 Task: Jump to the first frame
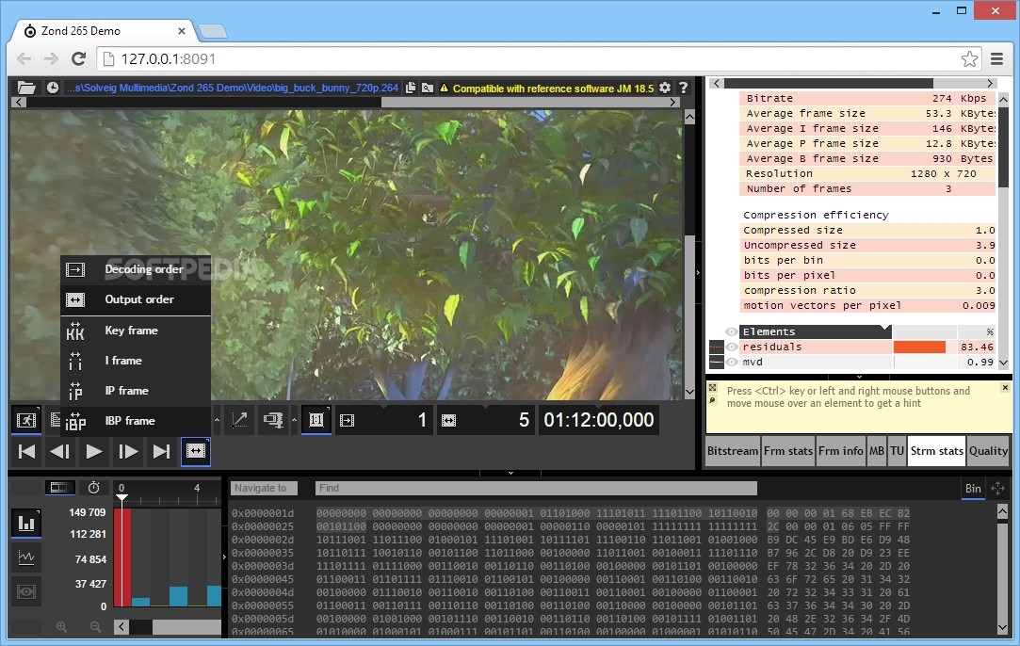(26, 451)
